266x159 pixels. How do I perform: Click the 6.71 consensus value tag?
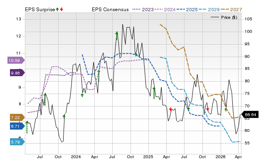pos(17,127)
